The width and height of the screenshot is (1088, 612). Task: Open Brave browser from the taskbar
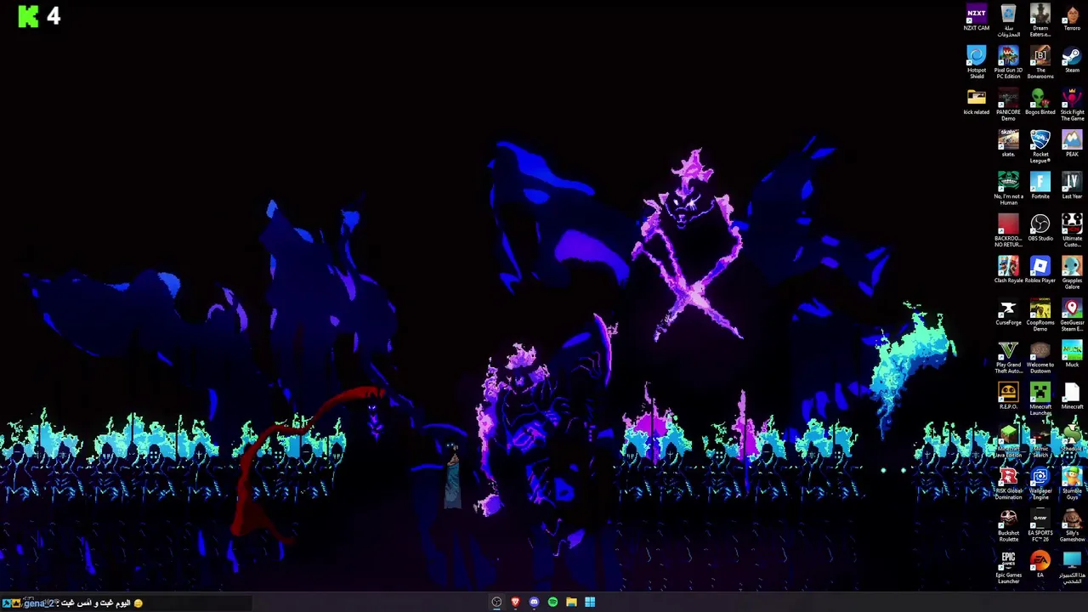(515, 603)
